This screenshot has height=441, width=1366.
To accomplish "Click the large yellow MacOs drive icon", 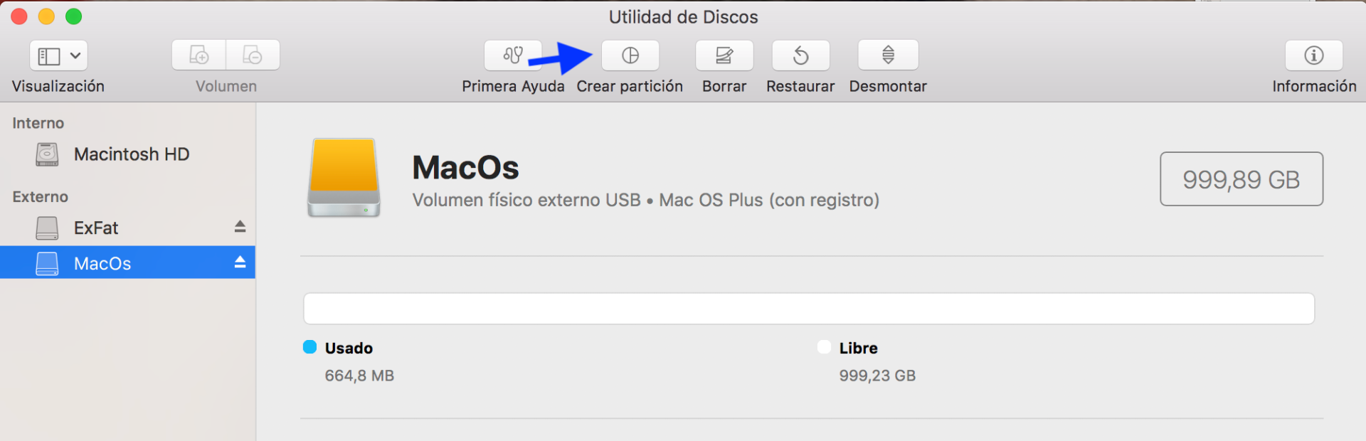I will (x=344, y=178).
